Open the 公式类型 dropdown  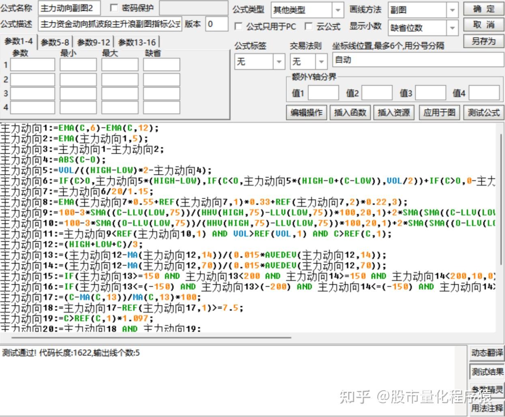[x=307, y=10]
